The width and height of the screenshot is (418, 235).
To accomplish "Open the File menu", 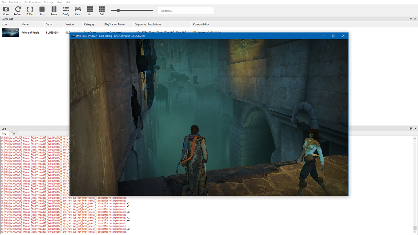I will [4, 2].
